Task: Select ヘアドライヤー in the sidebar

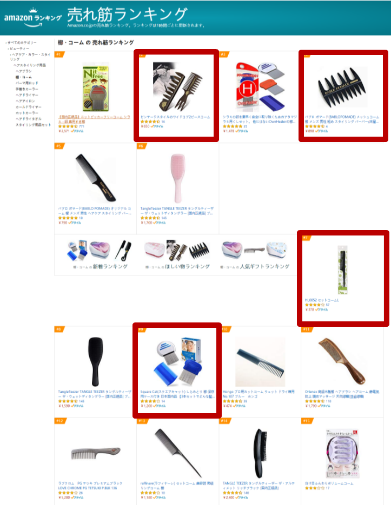Action: (27, 95)
